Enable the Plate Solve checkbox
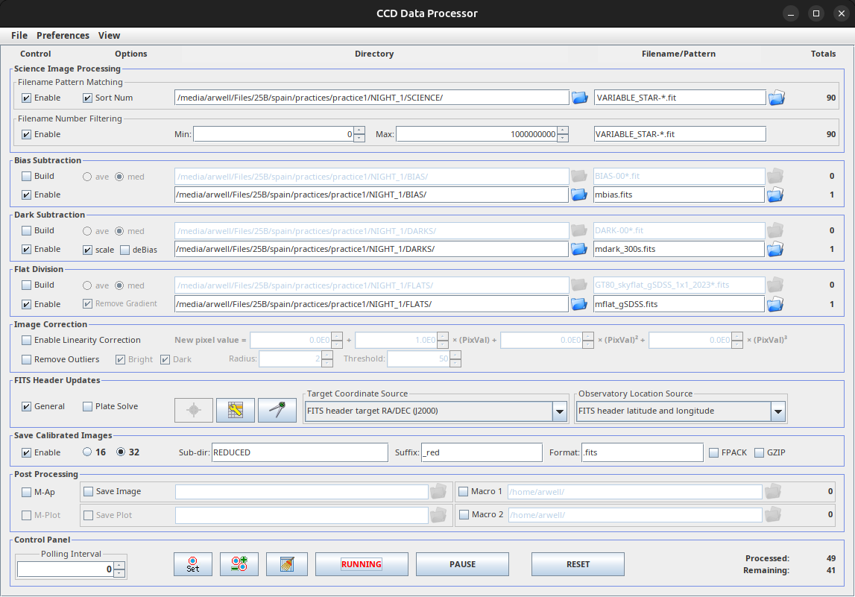This screenshot has height=597, width=855. 88,406
